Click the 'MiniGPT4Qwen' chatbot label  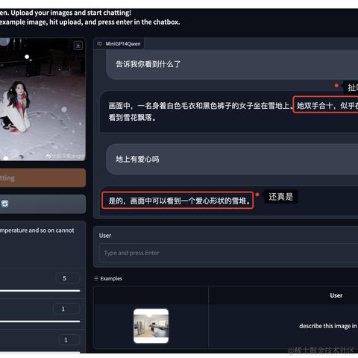(x=123, y=44)
